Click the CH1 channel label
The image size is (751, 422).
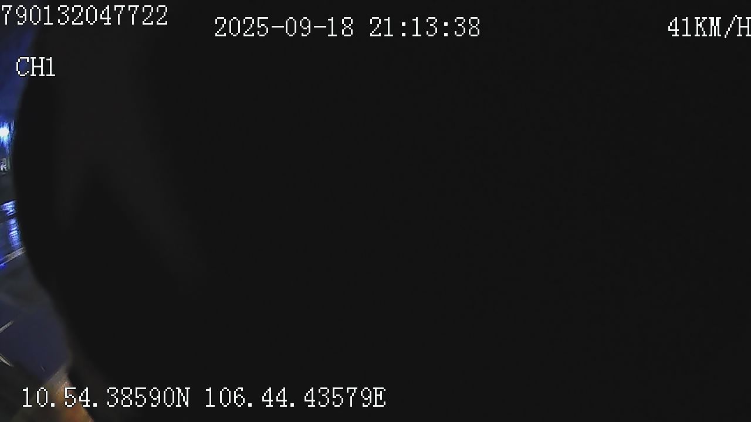(x=36, y=67)
